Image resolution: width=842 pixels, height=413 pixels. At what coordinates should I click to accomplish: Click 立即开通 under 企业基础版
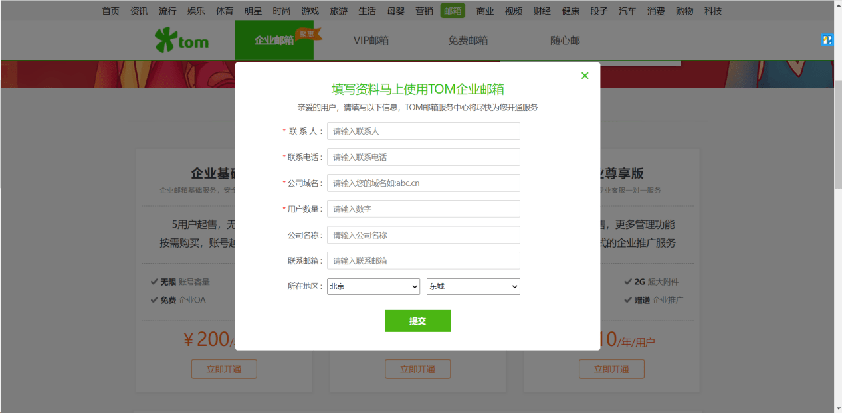(x=224, y=369)
